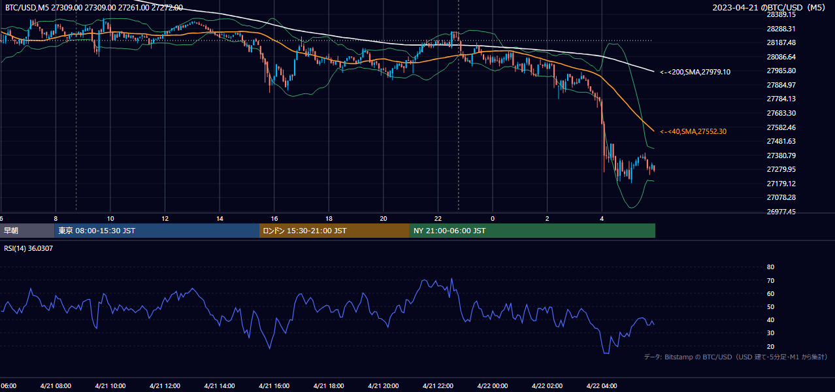Click the BTC/USD,M5 OHLC header text

tap(94, 8)
